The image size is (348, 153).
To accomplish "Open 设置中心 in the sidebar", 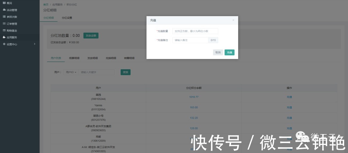I will click(12, 44).
